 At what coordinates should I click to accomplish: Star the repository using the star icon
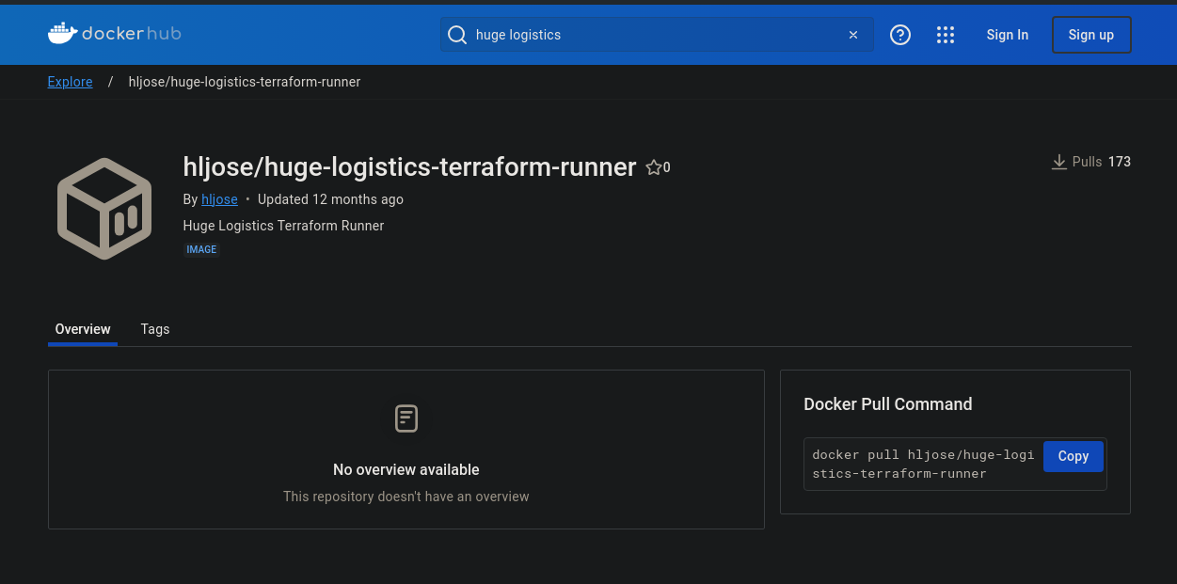point(654,167)
